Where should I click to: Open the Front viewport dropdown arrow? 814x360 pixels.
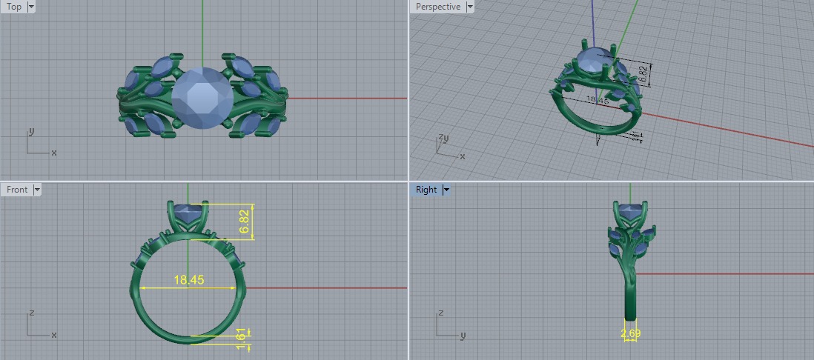pos(37,190)
